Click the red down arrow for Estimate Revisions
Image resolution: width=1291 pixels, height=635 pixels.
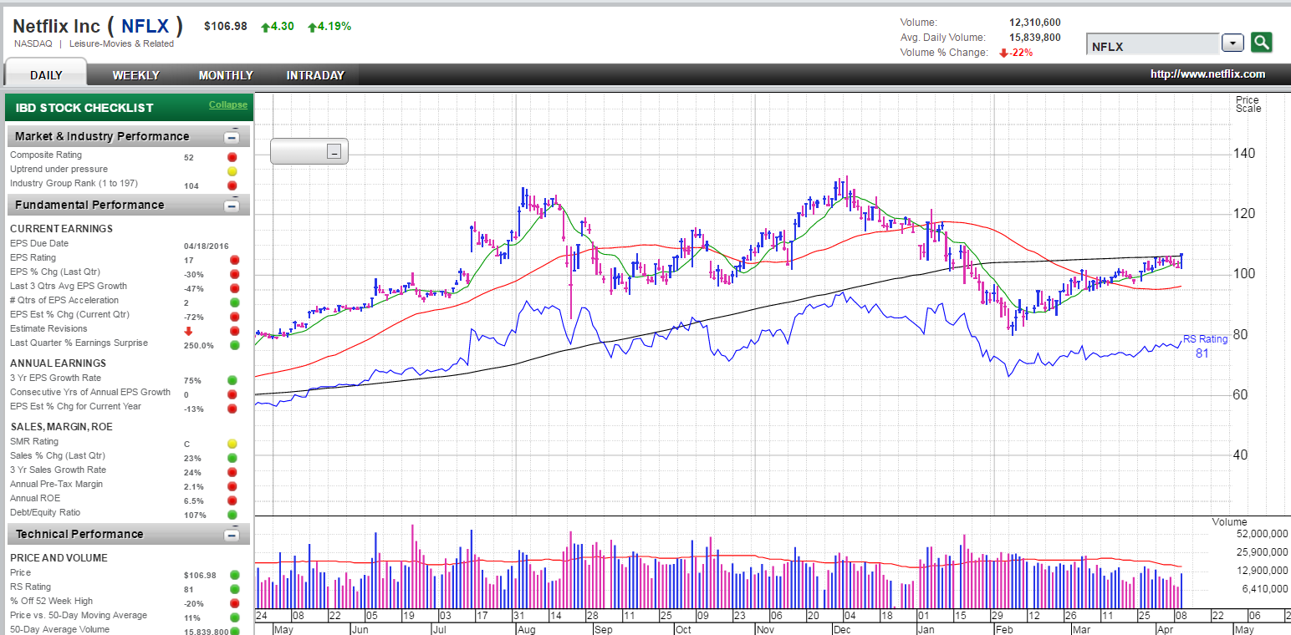(188, 331)
